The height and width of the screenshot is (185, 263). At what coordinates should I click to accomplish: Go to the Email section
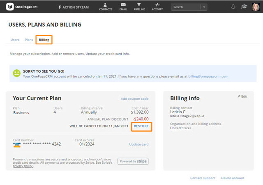click(123, 7)
